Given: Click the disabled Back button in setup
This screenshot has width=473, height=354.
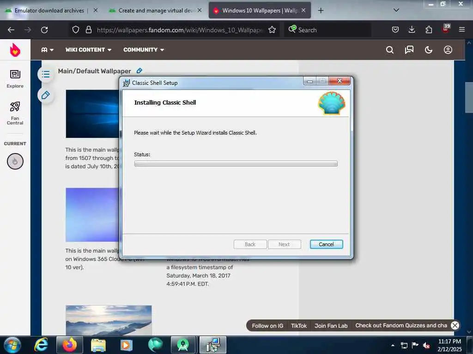Looking at the screenshot, I should (x=250, y=244).
